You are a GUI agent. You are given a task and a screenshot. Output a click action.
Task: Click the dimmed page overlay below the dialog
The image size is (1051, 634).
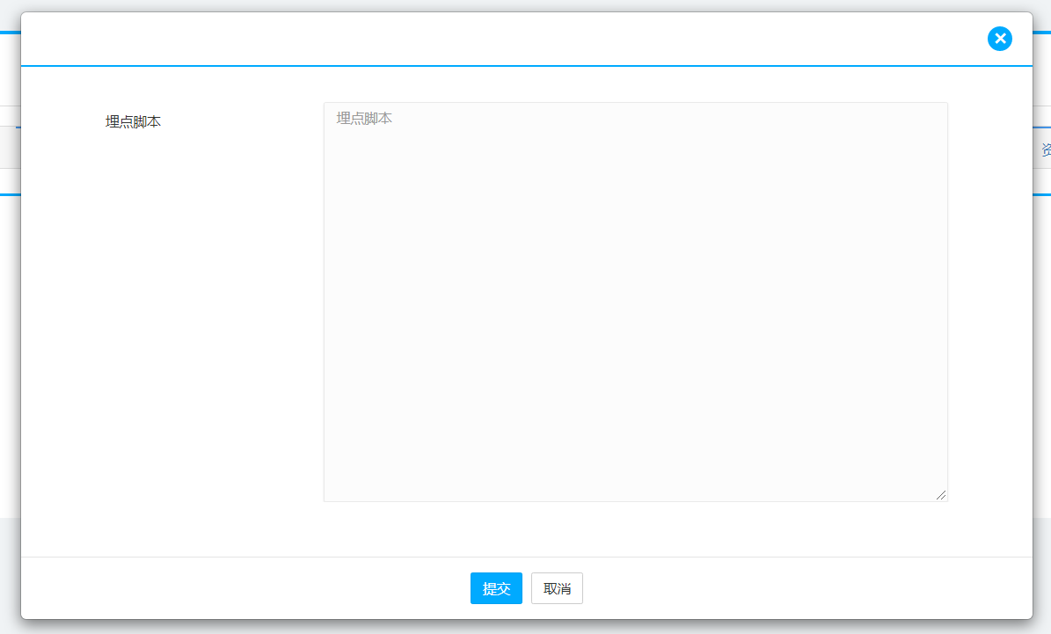click(528, 627)
